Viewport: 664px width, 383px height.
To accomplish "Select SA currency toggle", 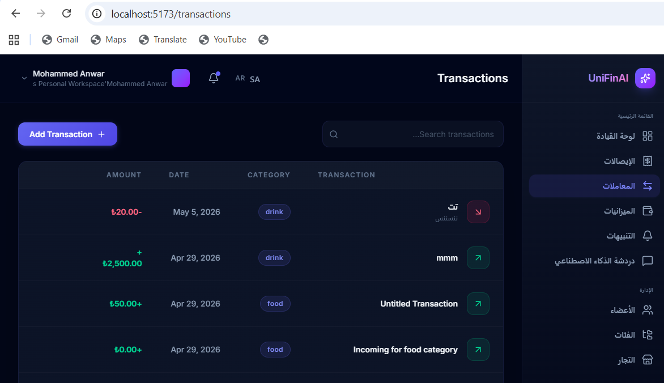I will [x=255, y=79].
